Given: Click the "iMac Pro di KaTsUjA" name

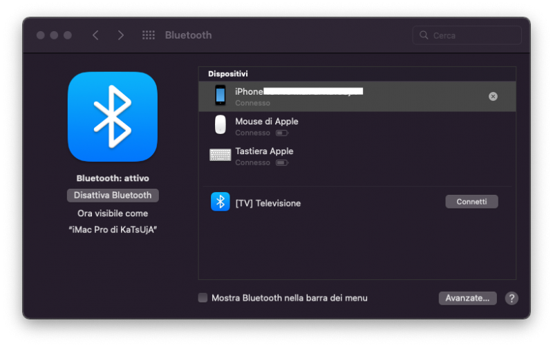Looking at the screenshot, I should pyautogui.click(x=113, y=229).
